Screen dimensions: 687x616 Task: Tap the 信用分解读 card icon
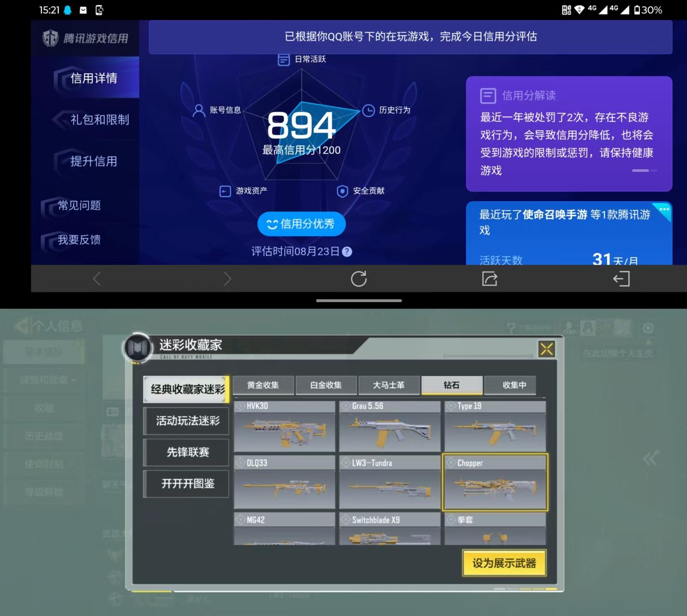click(x=488, y=95)
